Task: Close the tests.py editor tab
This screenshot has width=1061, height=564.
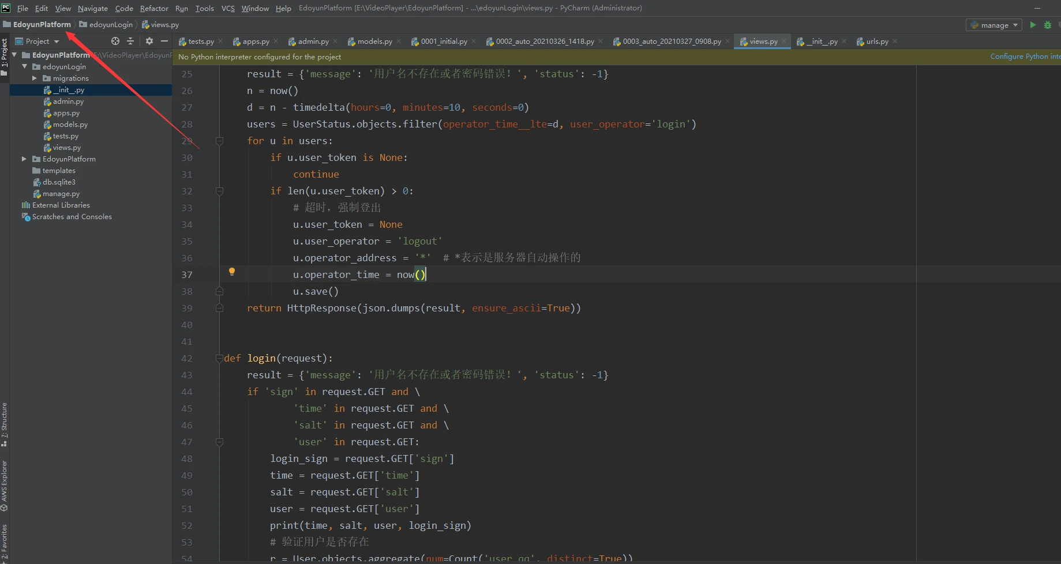Action: [220, 41]
